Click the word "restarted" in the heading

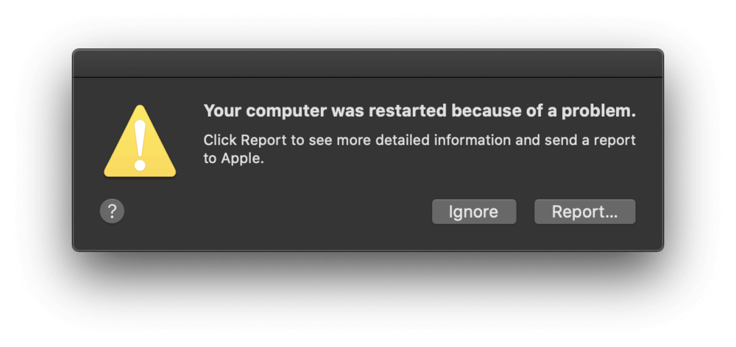coord(408,112)
